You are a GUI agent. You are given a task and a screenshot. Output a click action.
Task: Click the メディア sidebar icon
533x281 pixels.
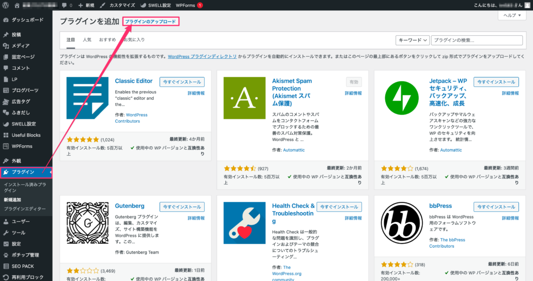pos(6,46)
